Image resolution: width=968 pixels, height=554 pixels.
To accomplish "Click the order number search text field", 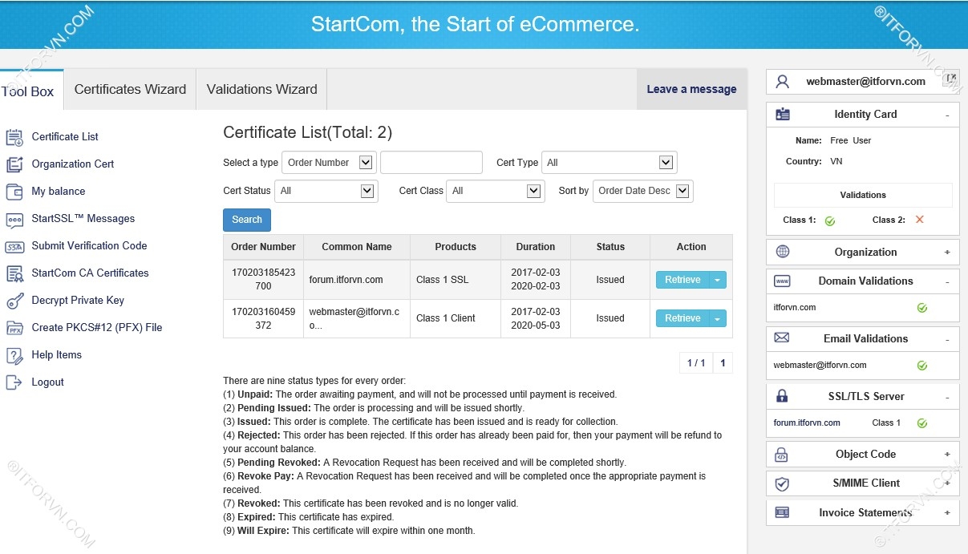I will (x=431, y=163).
